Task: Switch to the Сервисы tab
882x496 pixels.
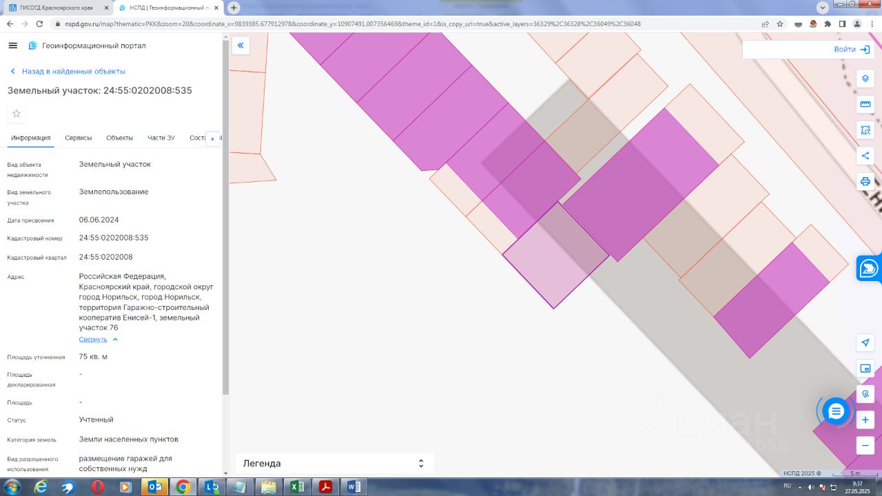Action: [x=79, y=138]
